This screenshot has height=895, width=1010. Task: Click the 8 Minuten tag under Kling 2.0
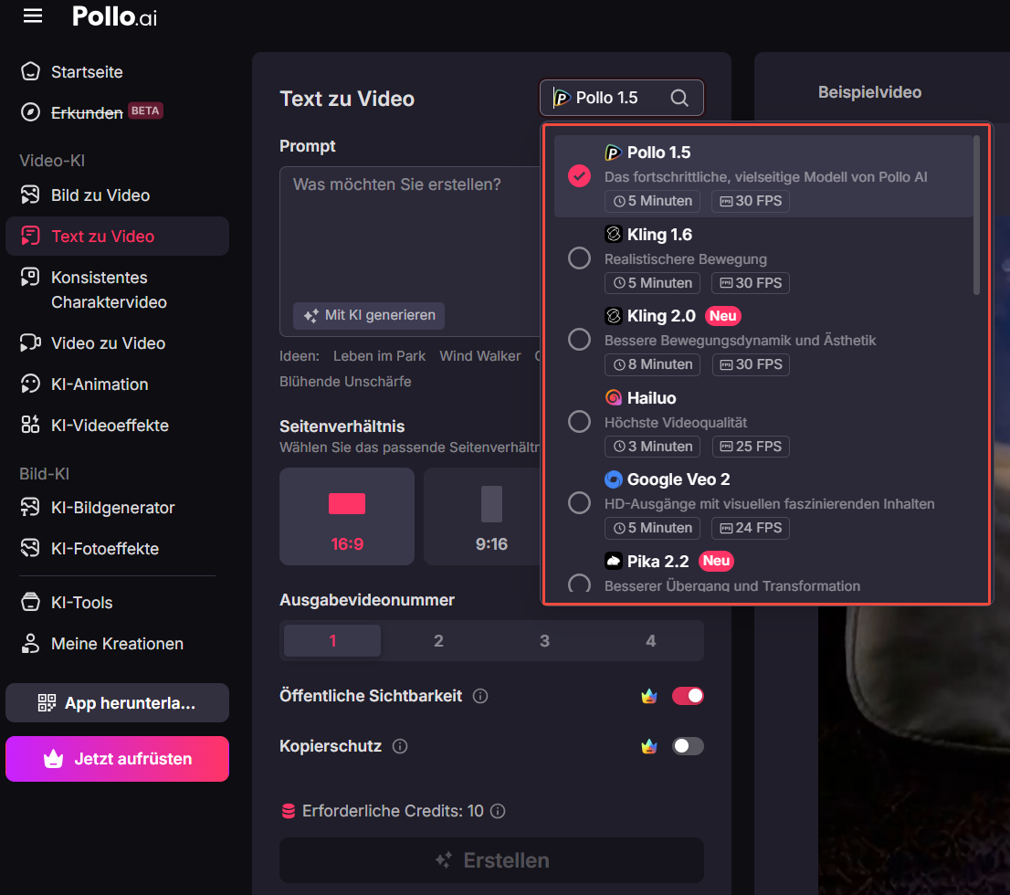(653, 364)
